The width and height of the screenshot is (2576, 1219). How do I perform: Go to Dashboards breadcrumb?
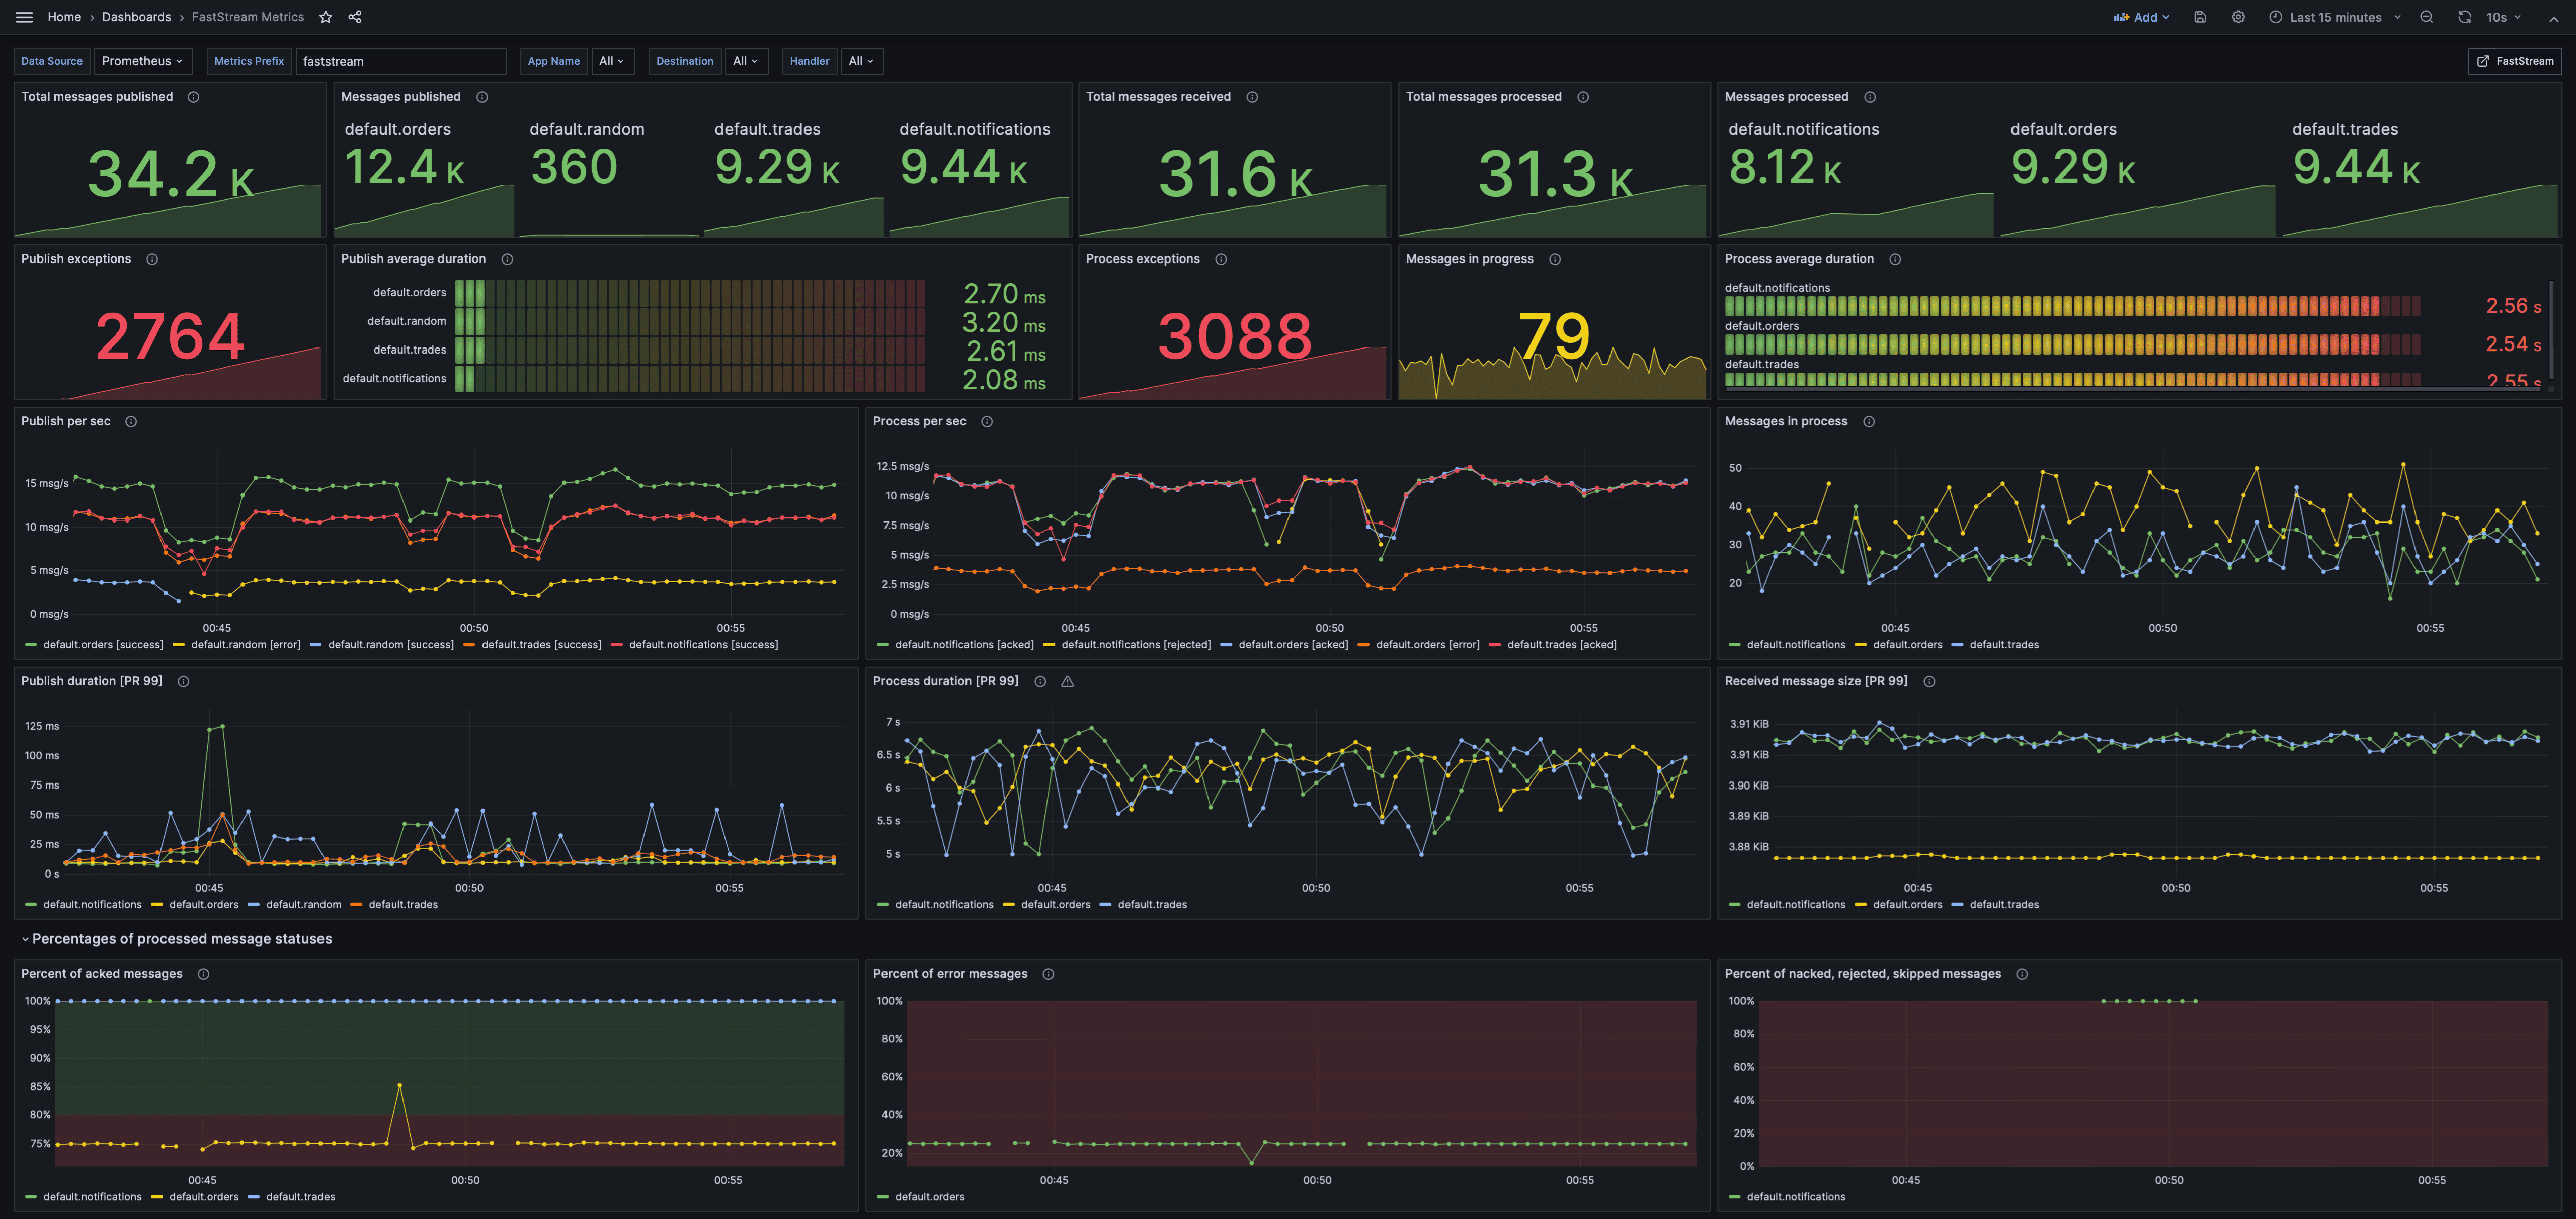coord(136,17)
